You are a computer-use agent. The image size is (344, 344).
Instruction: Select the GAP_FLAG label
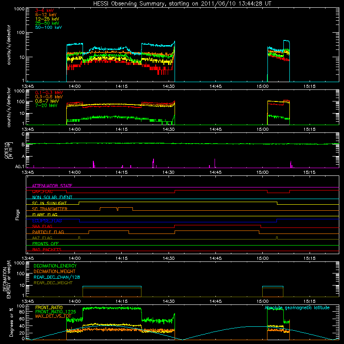tap(42, 191)
